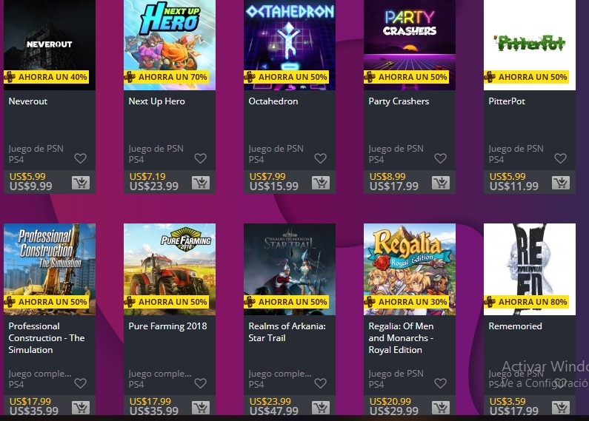
Task: Click Octahedron's add-to-cart icon
Action: click(x=321, y=183)
